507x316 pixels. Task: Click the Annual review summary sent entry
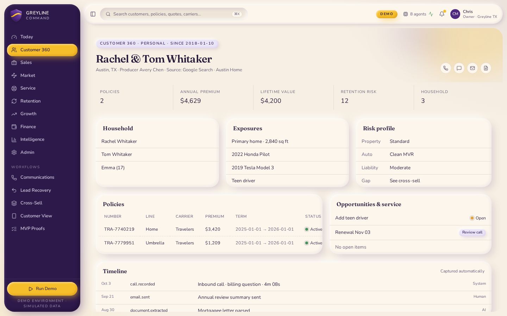pos(294,297)
